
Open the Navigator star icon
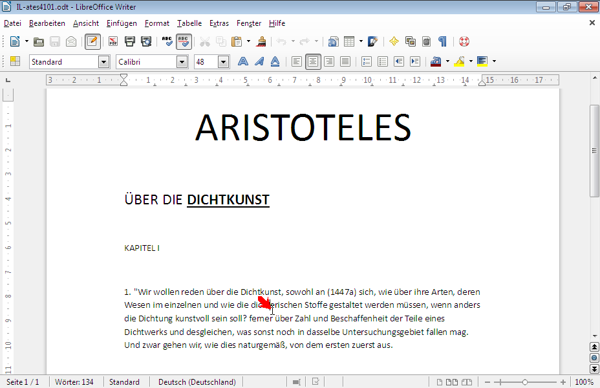click(x=394, y=41)
